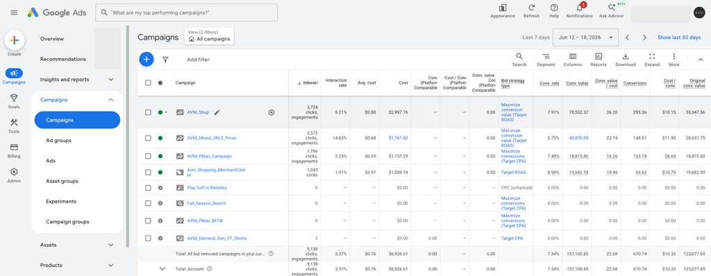Click the Create plus button

pyautogui.click(x=14, y=40)
